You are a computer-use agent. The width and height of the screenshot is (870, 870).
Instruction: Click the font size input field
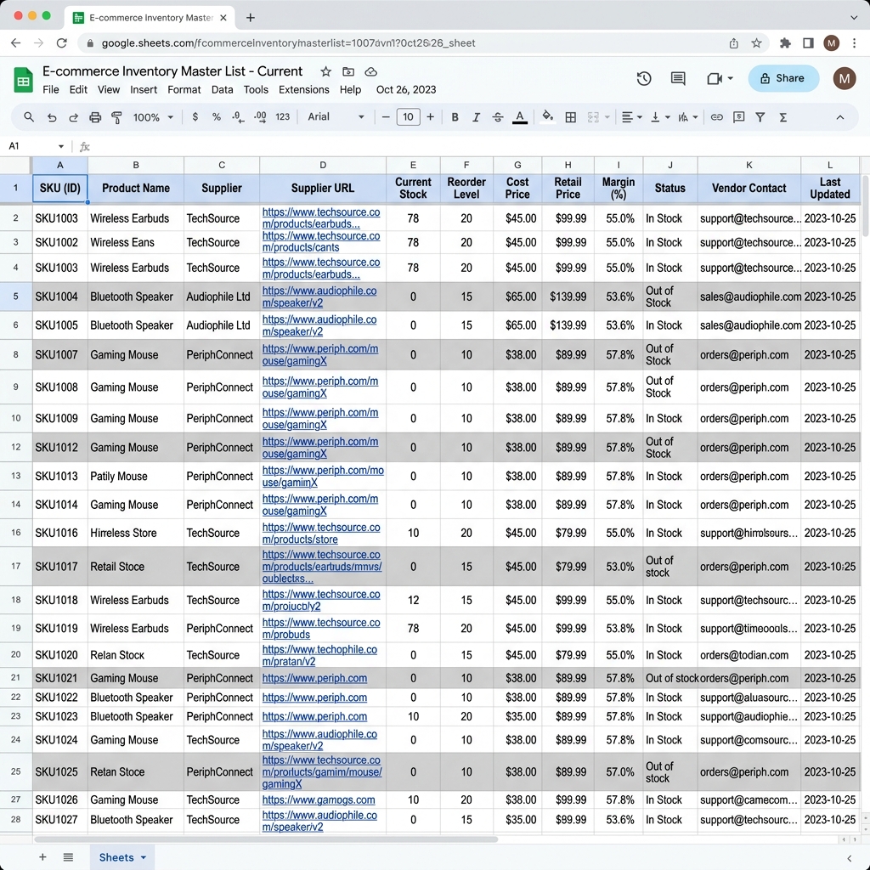(408, 117)
